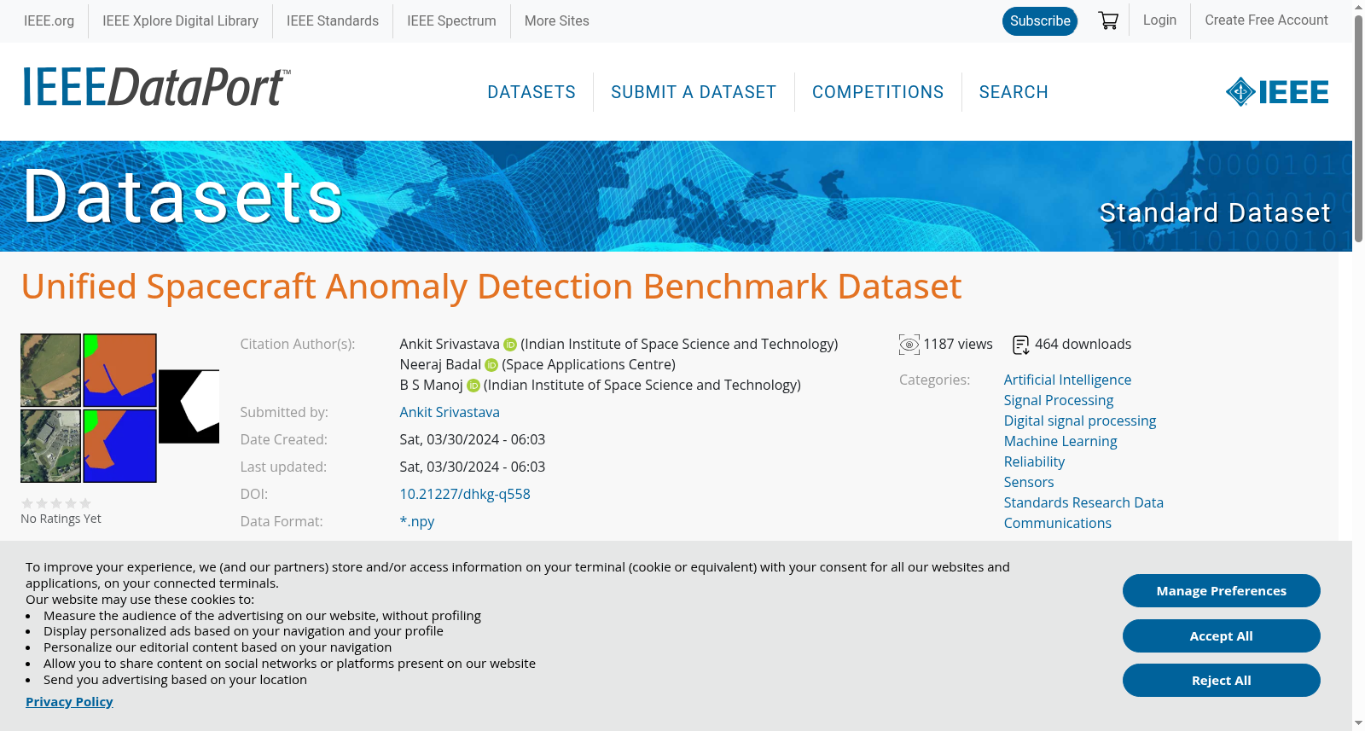Click Manage Preferences cookie button
The width and height of the screenshot is (1365, 731).
pos(1222,591)
